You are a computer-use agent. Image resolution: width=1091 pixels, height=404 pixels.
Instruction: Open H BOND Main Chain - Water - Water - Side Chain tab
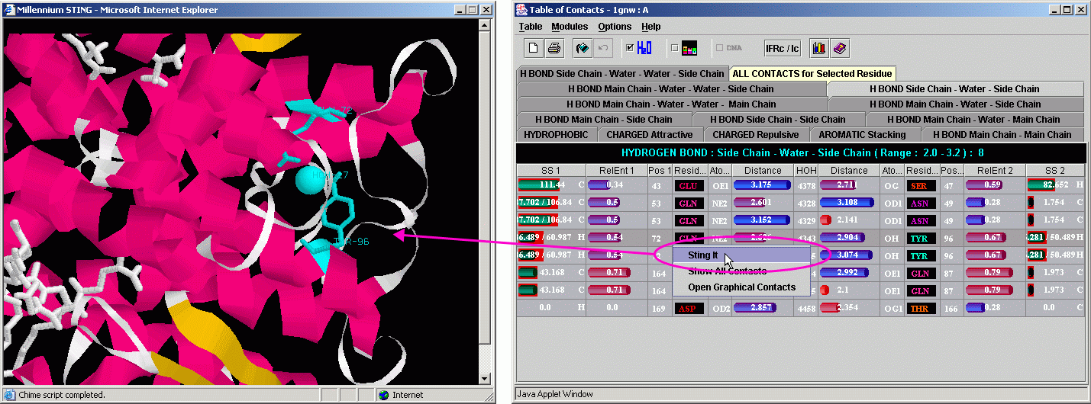[x=671, y=89]
